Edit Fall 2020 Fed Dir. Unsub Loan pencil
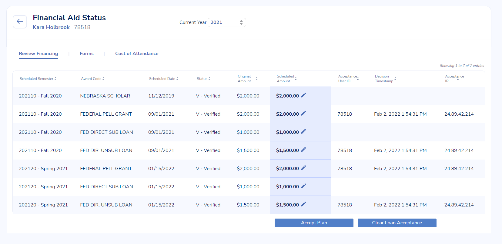Screen dimensions: 502x244 tap(303, 150)
